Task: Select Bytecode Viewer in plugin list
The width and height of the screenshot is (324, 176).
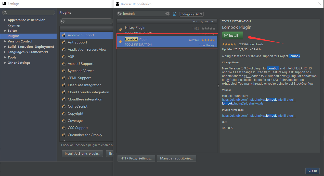Action: pyautogui.click(x=86, y=71)
